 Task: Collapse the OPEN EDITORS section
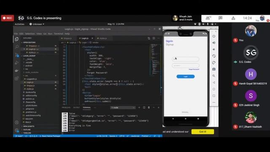[x=29, y=42]
